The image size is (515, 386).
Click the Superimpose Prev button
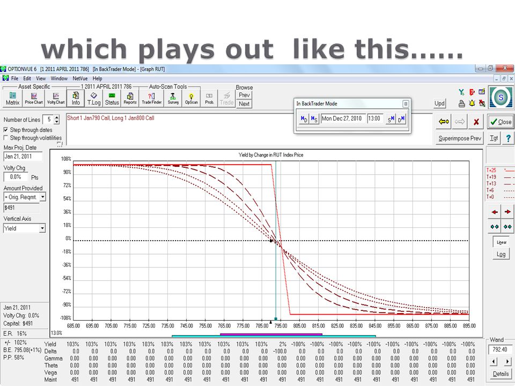click(x=460, y=138)
